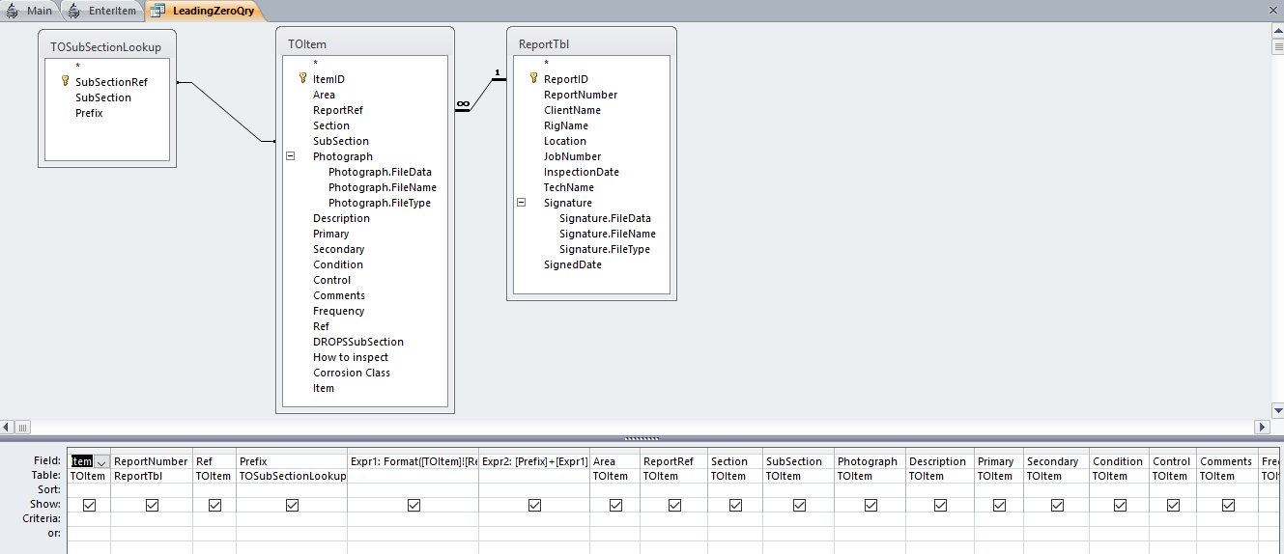Screen dimensions: 1284x554
Task: Click the vertical scrollbar down arrow
Action: [1277, 409]
